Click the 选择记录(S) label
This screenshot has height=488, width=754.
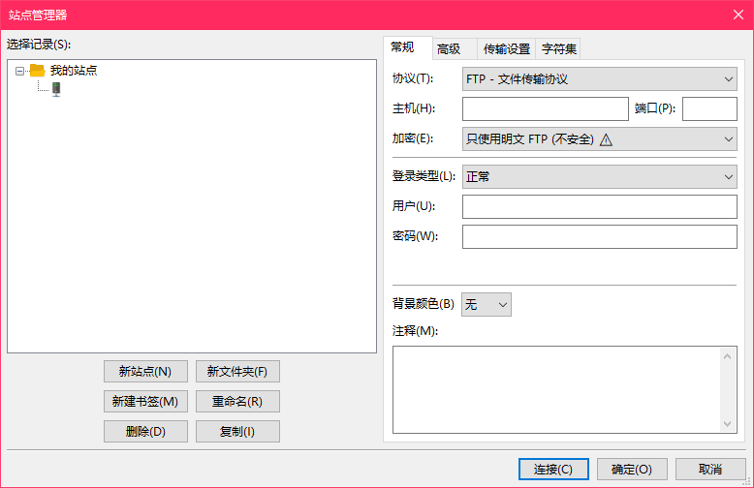(39, 45)
